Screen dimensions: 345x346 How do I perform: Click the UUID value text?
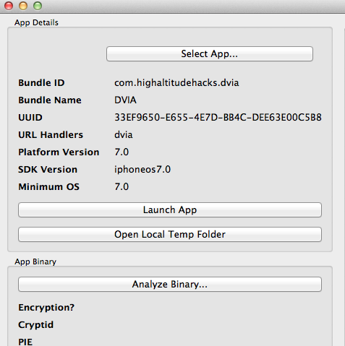[x=218, y=118]
